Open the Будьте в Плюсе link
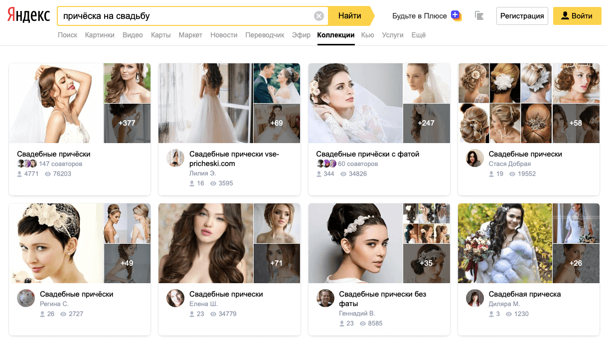607x342 pixels. pyautogui.click(x=420, y=16)
